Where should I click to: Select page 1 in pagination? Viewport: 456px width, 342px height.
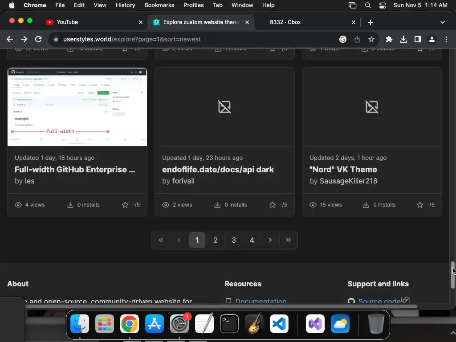click(x=197, y=240)
